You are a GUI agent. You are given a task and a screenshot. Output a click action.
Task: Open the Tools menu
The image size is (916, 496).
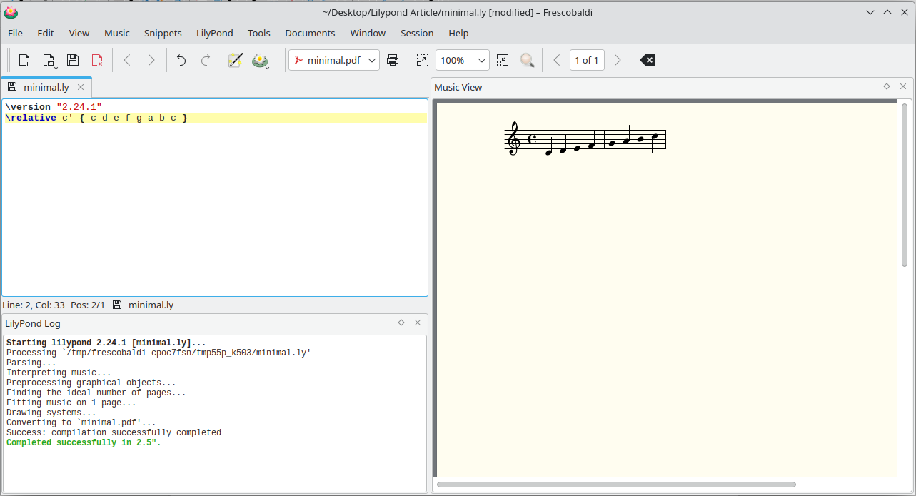259,33
